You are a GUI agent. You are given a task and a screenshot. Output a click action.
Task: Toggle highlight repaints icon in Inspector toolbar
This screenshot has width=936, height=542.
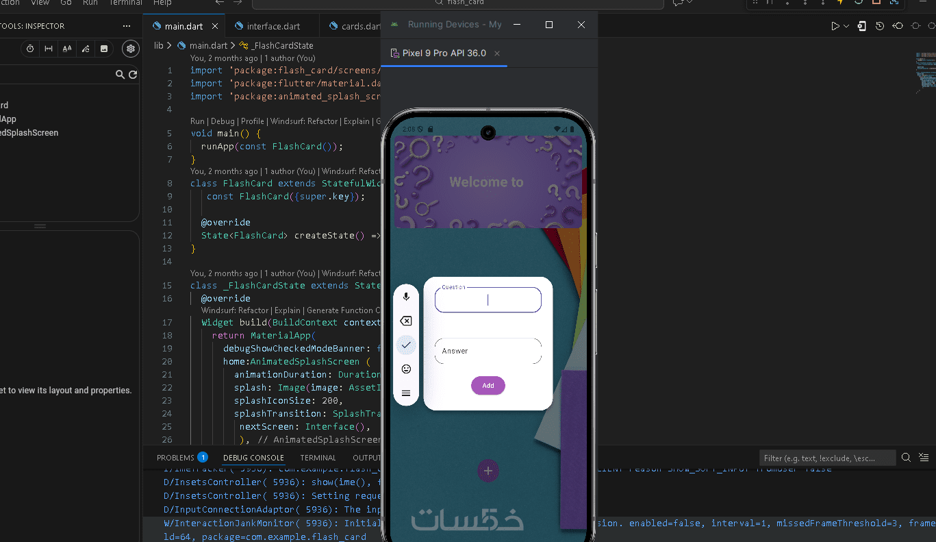point(86,49)
